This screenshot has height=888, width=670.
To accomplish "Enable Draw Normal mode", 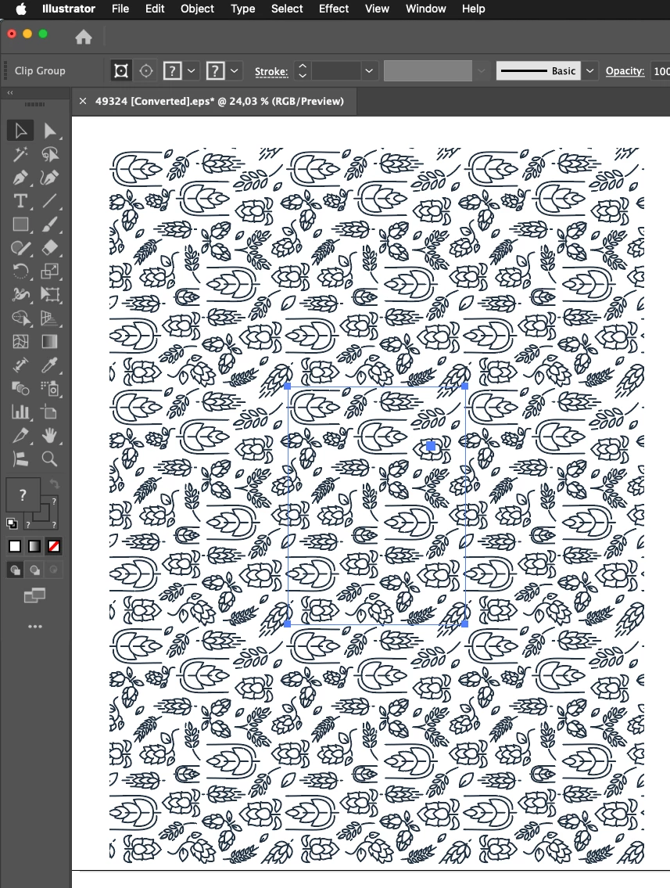I will pyautogui.click(x=16, y=570).
